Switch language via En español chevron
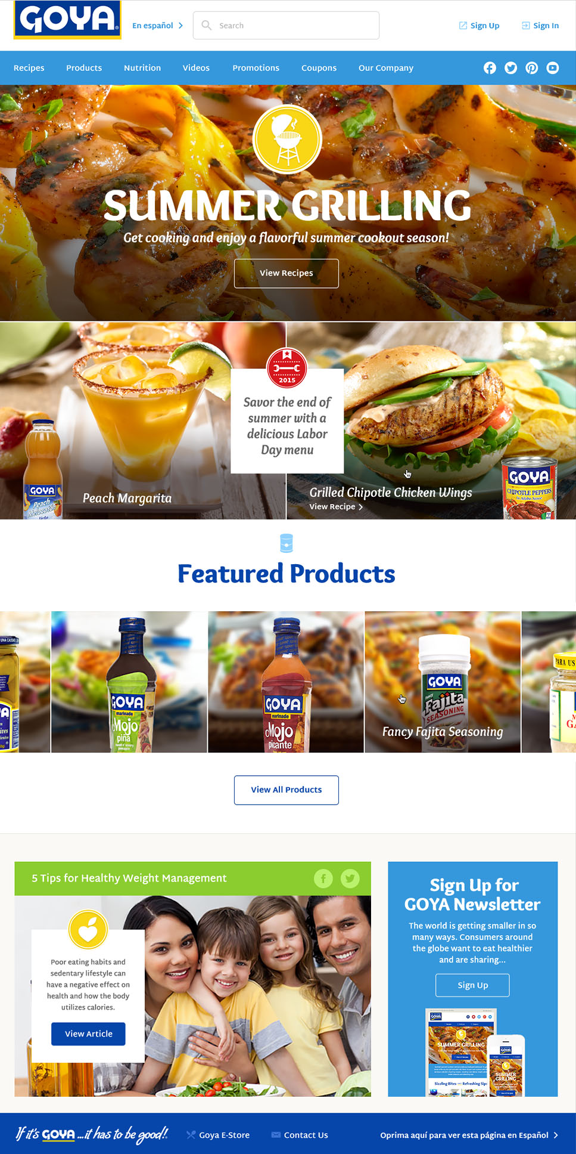Viewport: 576px width, 1154px height. click(x=180, y=26)
